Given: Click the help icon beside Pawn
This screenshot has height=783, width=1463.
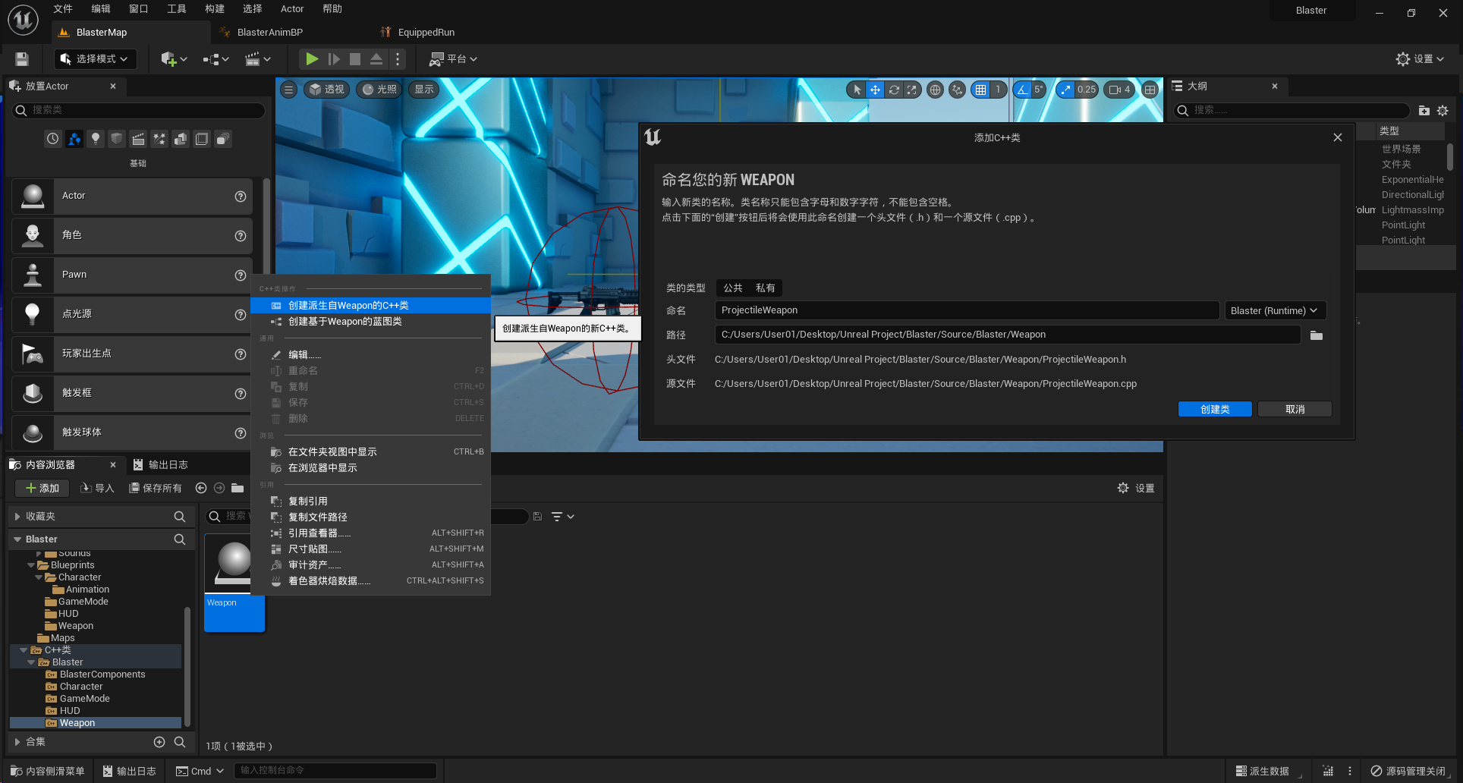Looking at the screenshot, I should click(x=241, y=275).
